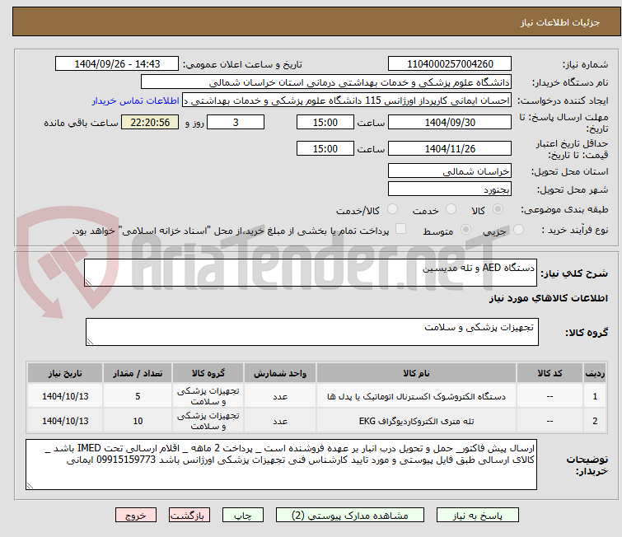Open مشاهده مدارک پیوستی (2) attachments
622x537 pixels.
click(x=350, y=516)
